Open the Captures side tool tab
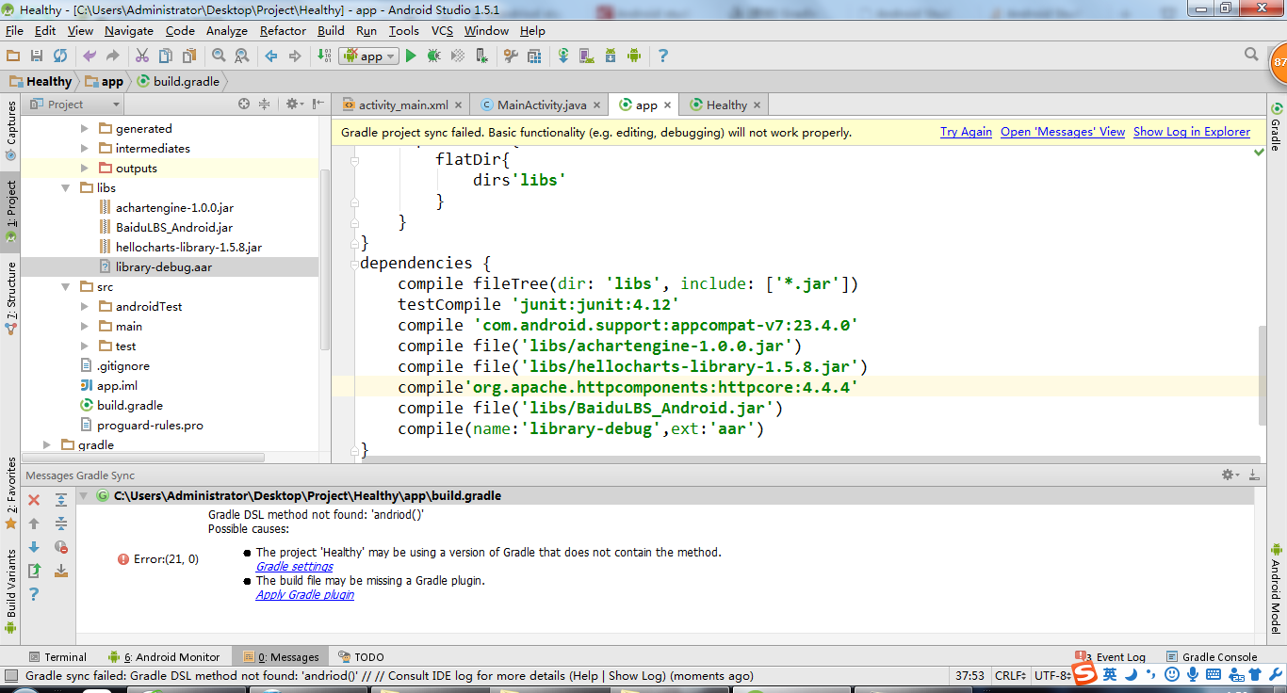Viewport: 1287px width, 693px height. 11,133
